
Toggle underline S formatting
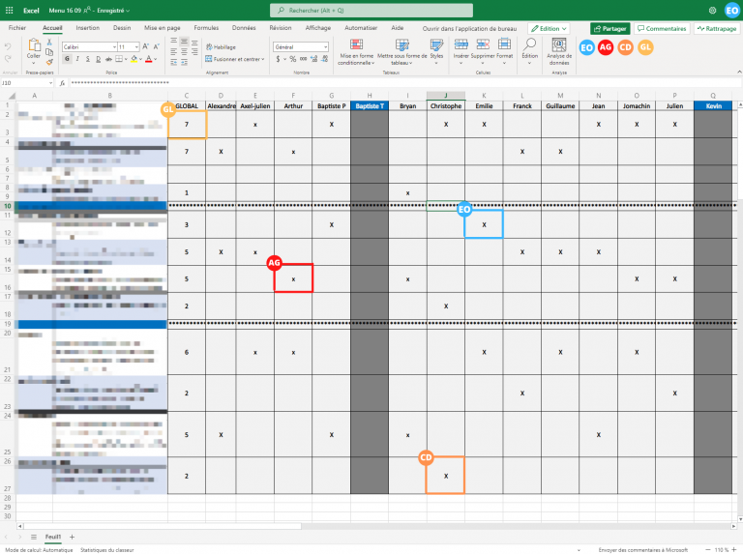tap(88, 59)
